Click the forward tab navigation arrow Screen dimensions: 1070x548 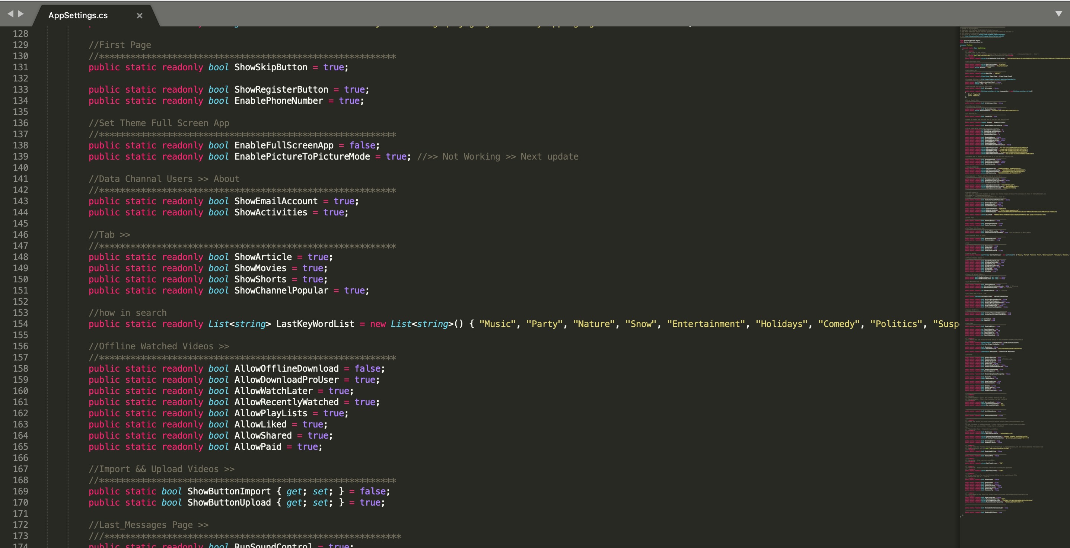21,14
